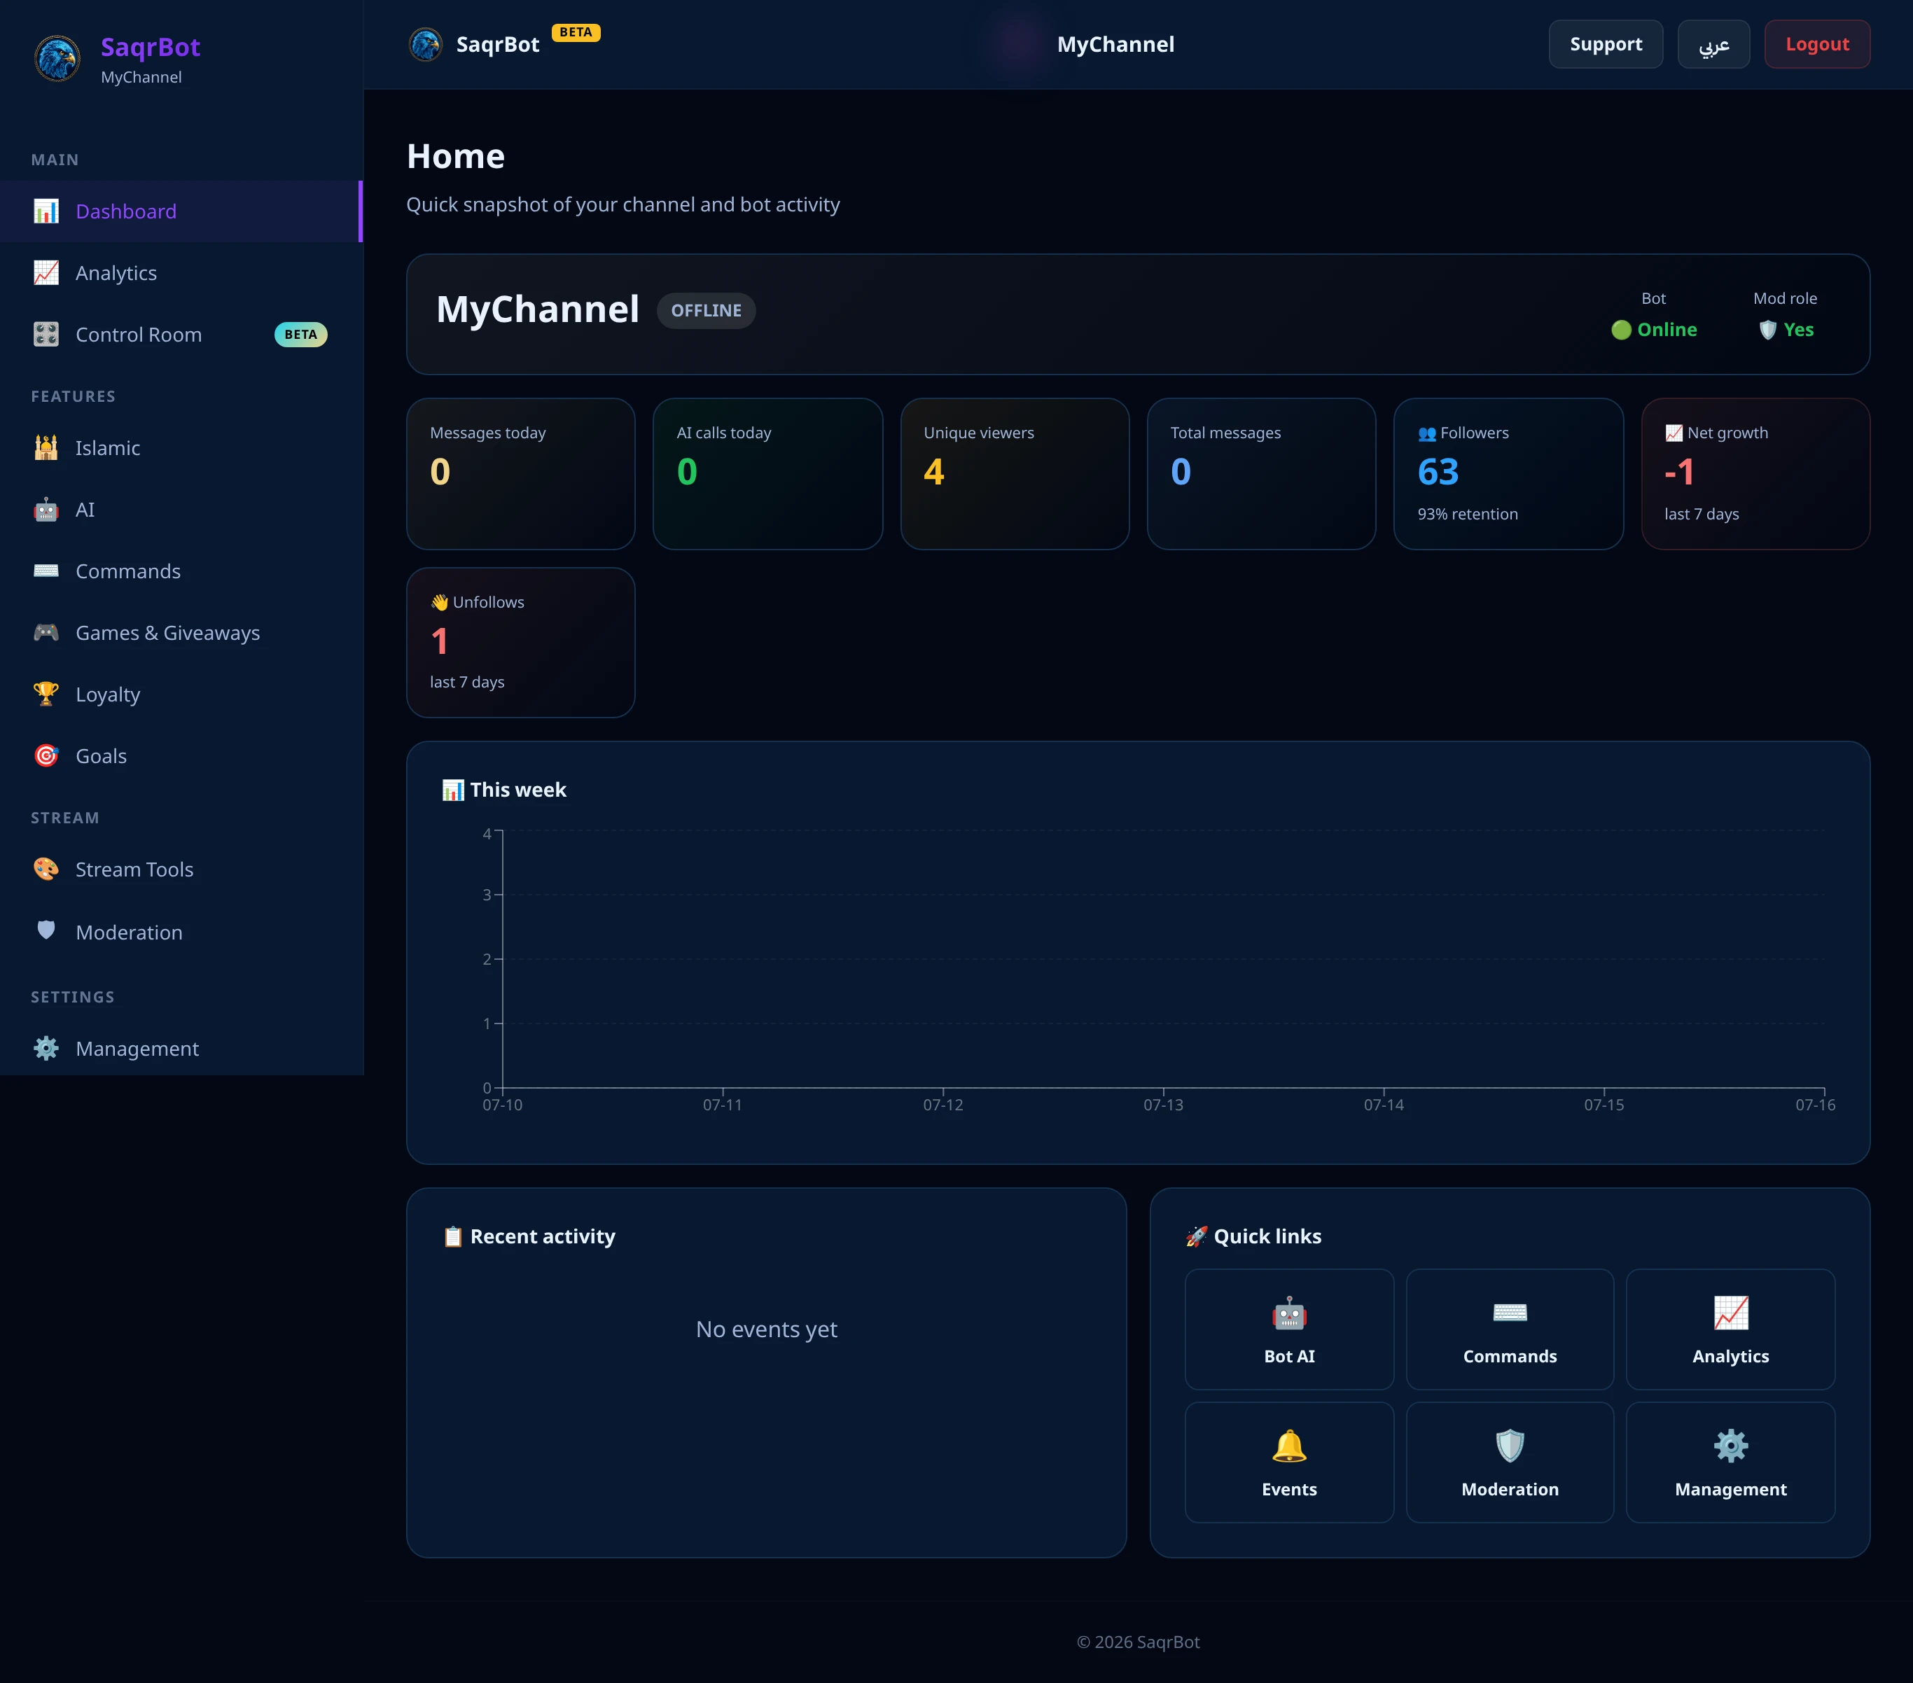Click the Total messages stat card
1913x1683 pixels.
click(1262, 475)
